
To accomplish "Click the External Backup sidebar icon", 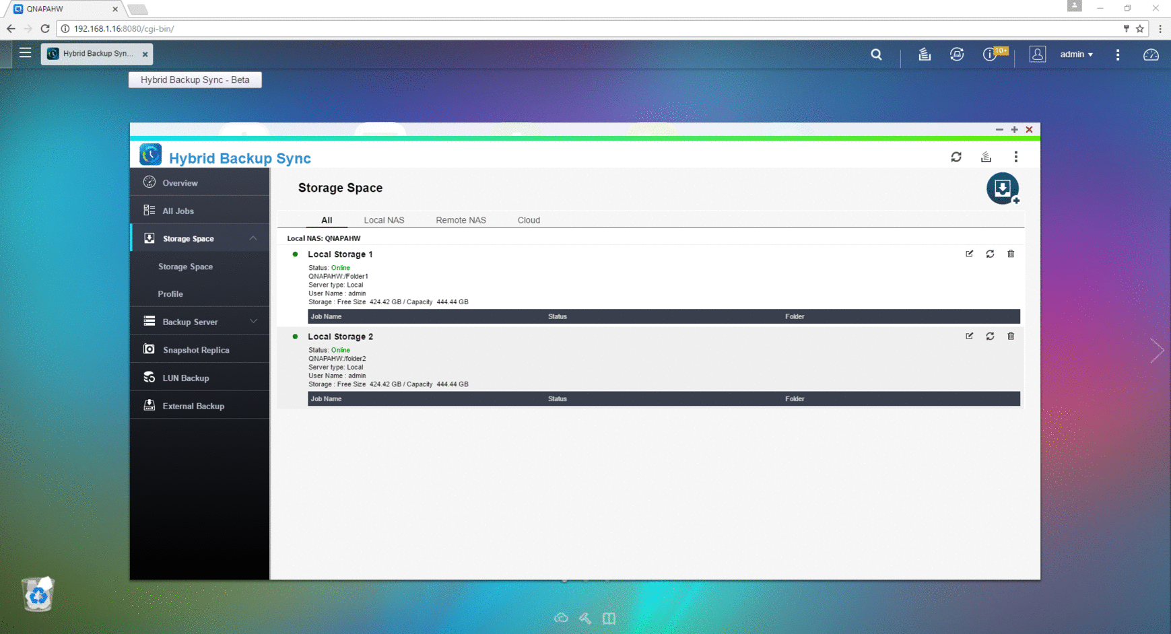I will click(149, 405).
